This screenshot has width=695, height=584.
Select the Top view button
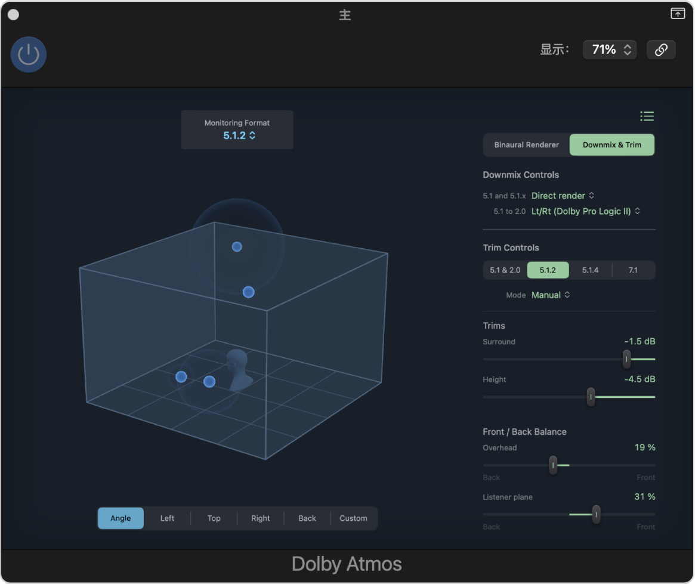tap(214, 518)
